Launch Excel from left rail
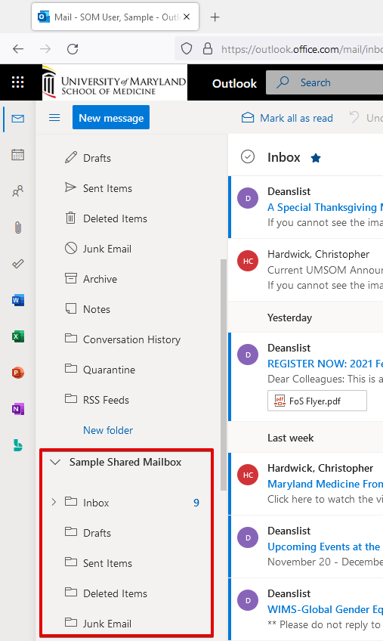 (17, 336)
